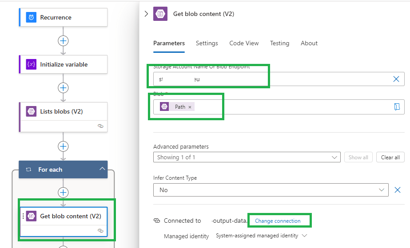Click the plus button below Recurrence
The width and height of the screenshot is (410, 248).
[63, 41]
